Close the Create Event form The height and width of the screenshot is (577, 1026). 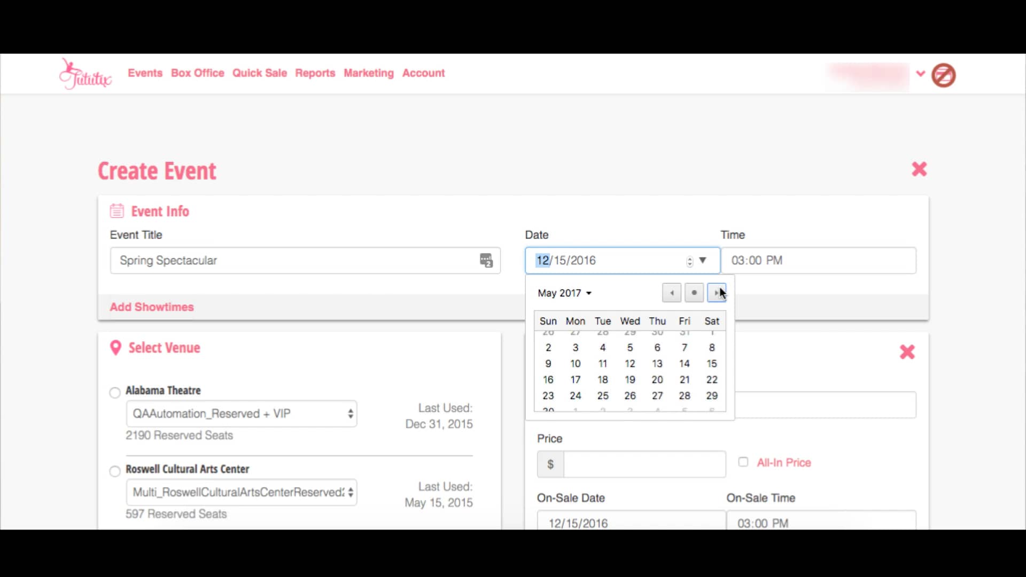point(919,169)
